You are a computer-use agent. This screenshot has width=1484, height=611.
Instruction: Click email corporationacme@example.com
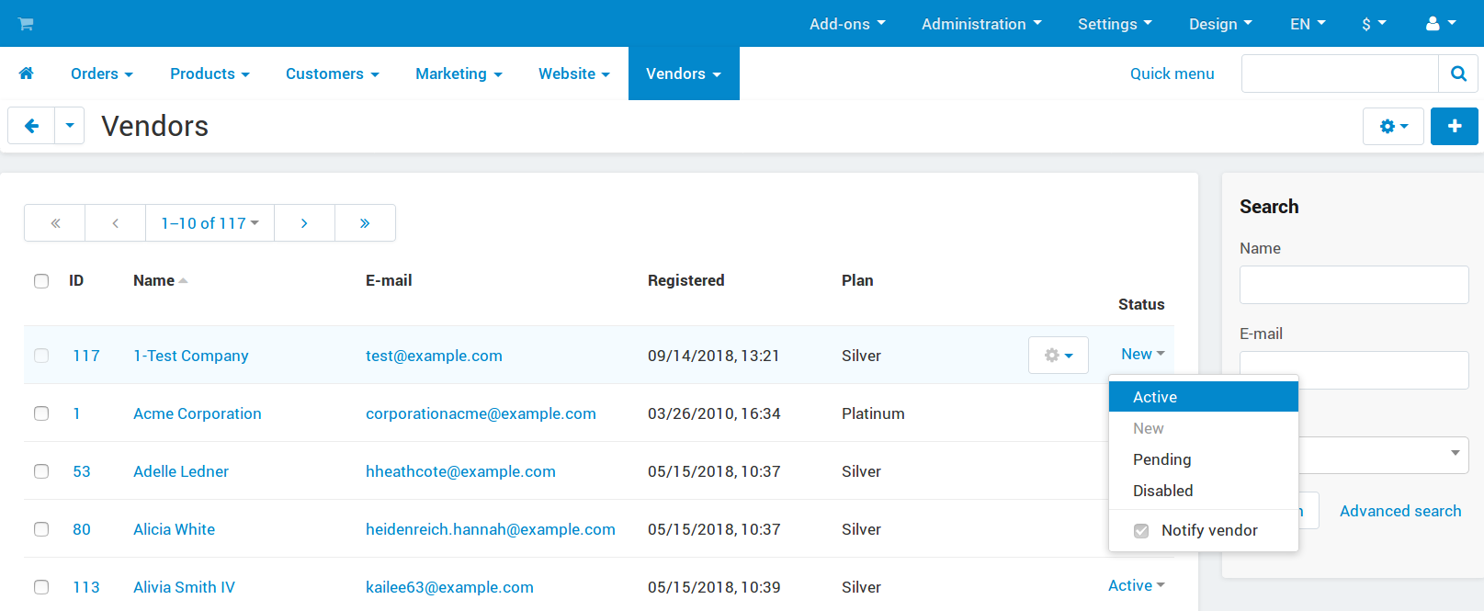481,413
